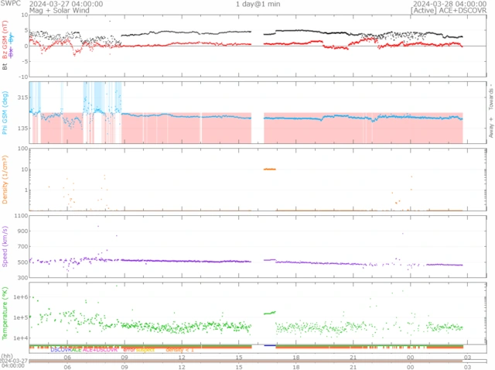Click the Temperature (°K) axis label
Viewport: 495px width, 370px height.
tap(6, 313)
